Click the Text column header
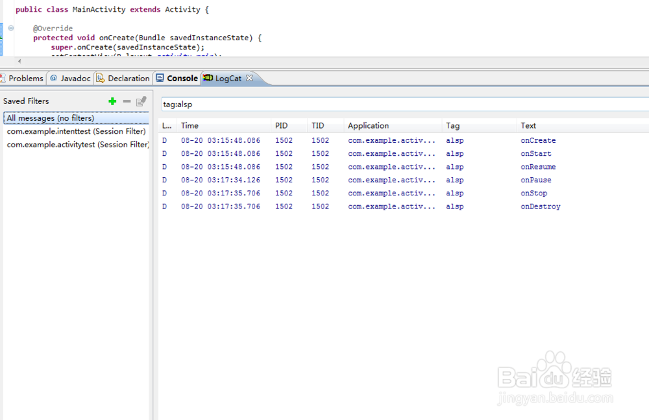The height and width of the screenshot is (420, 649). (x=583, y=125)
